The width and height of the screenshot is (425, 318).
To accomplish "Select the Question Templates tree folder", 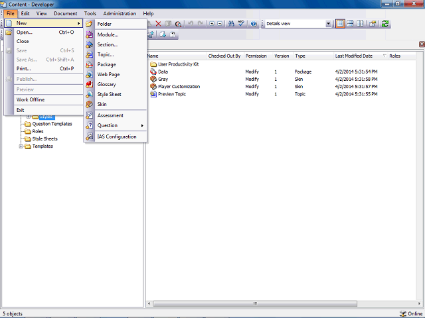I will [x=52, y=124].
